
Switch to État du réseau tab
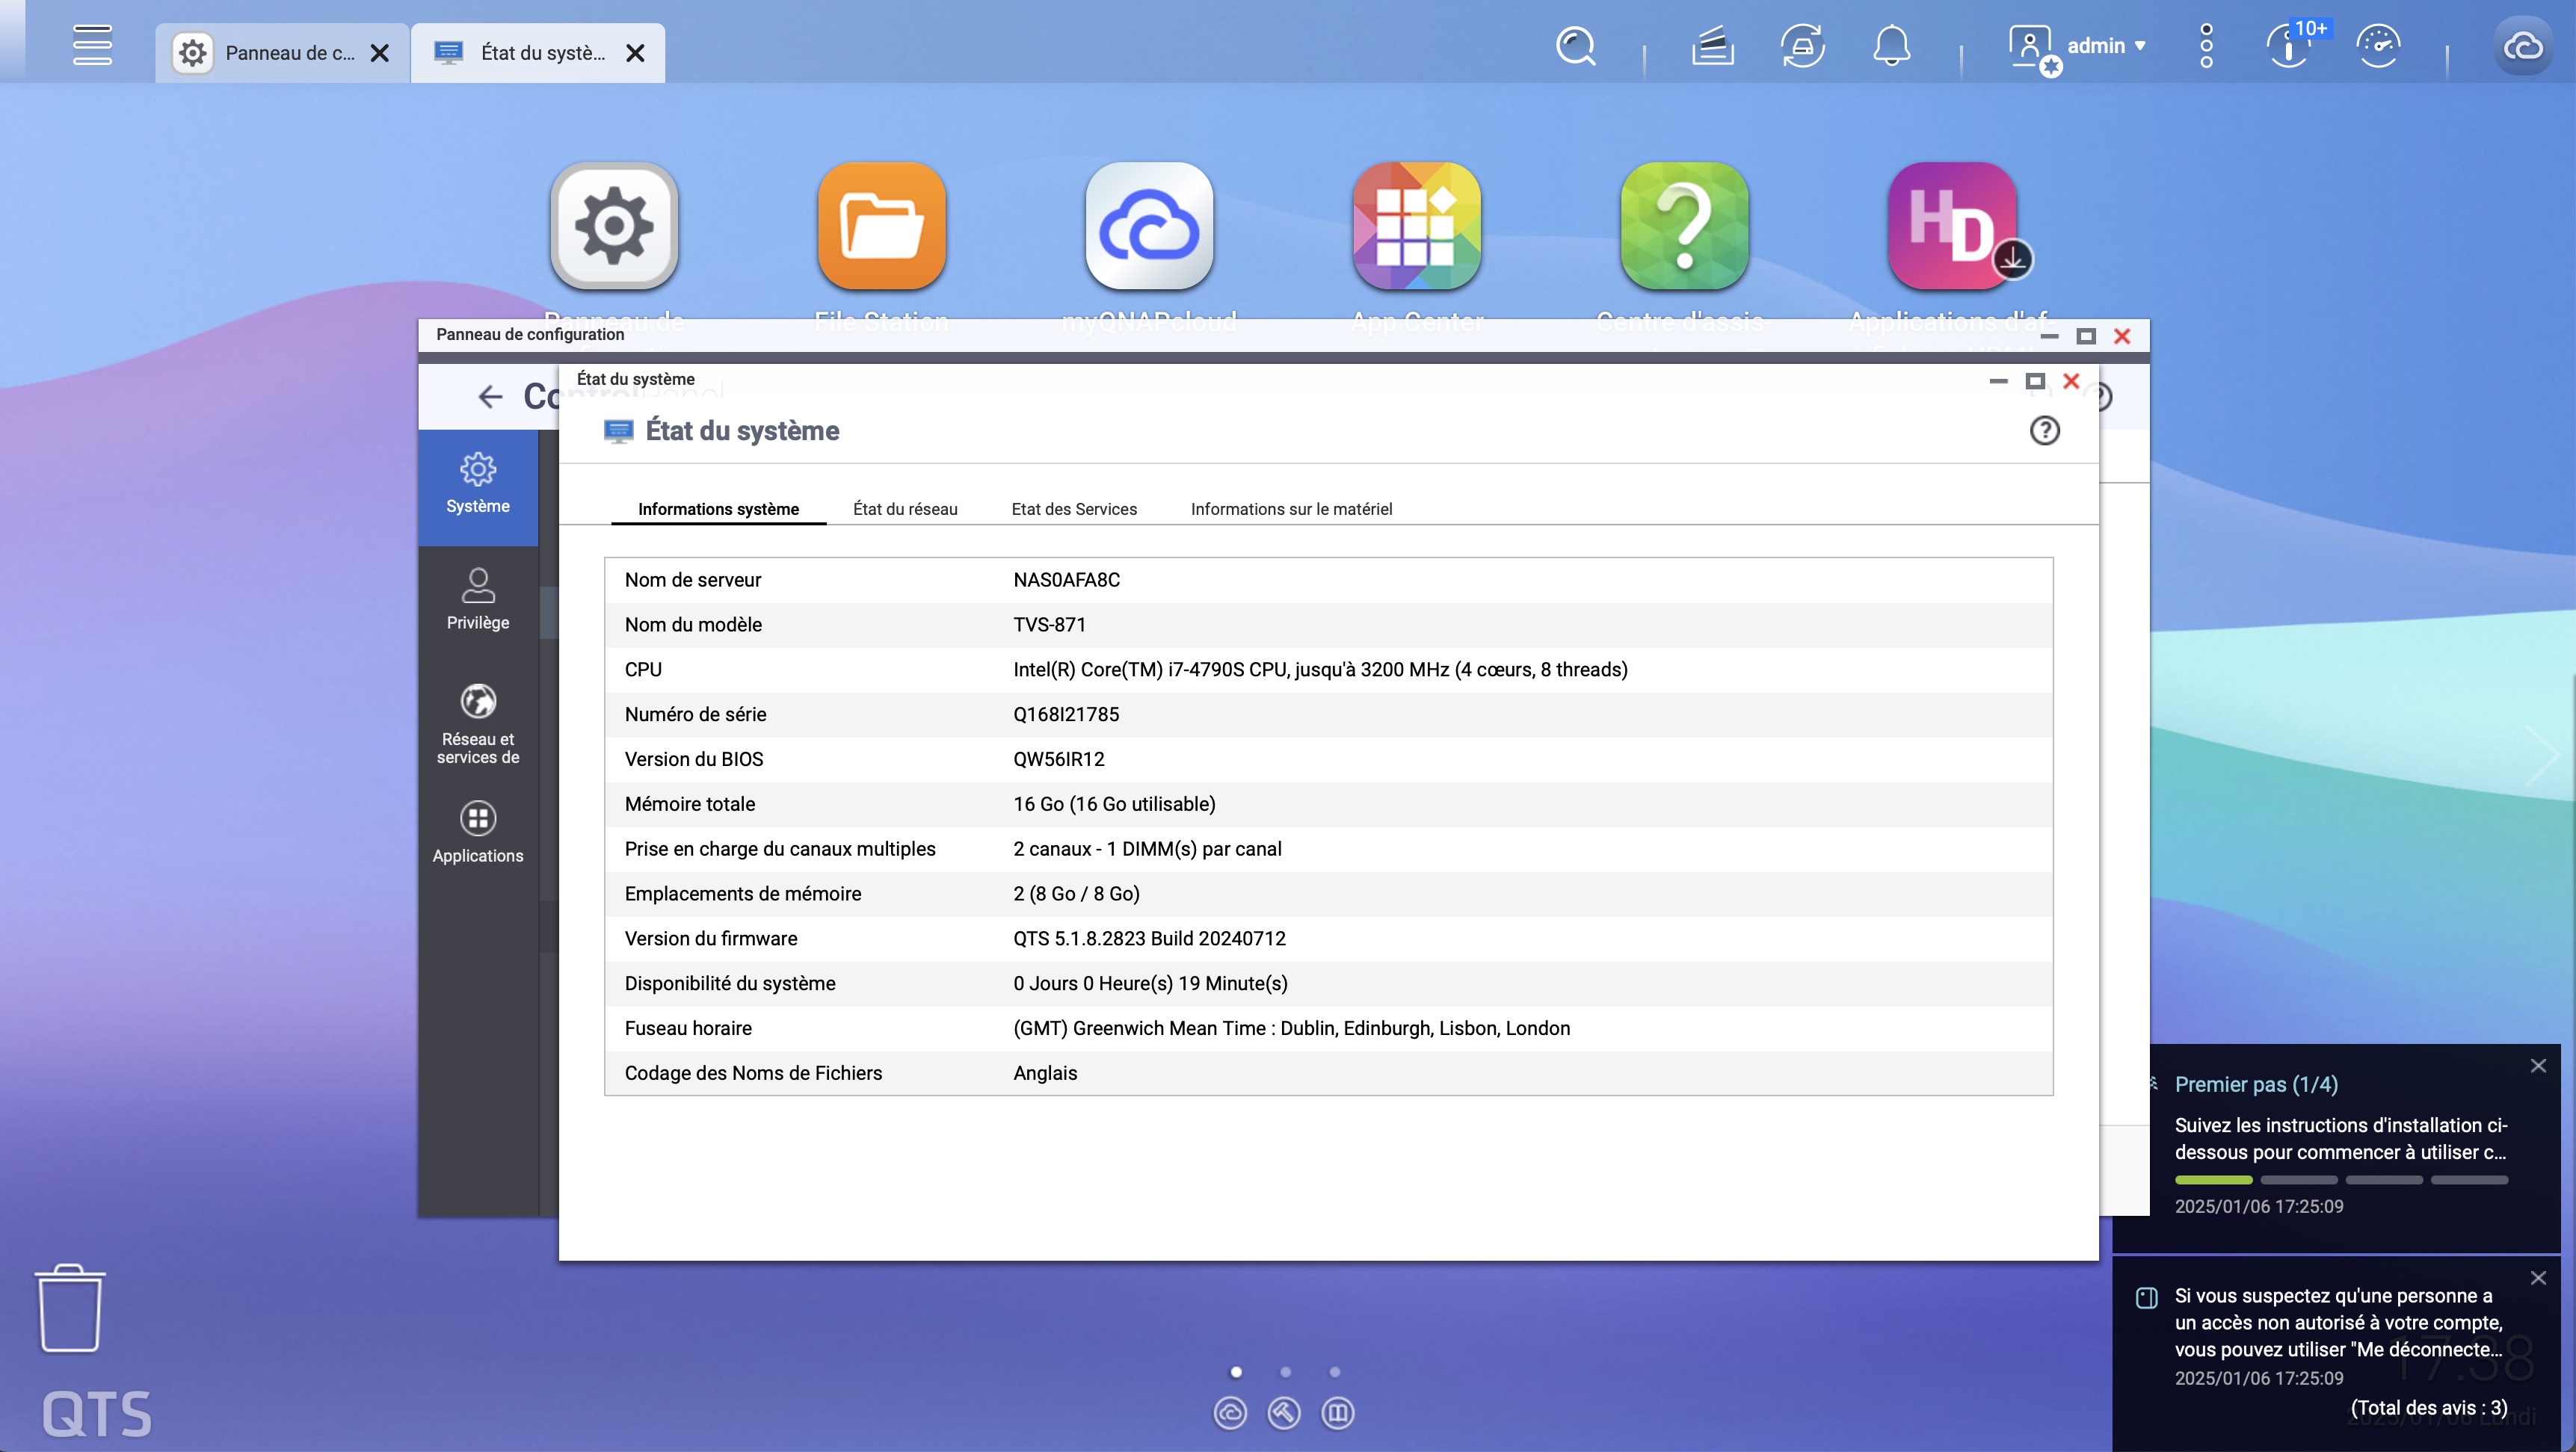pyautogui.click(x=905, y=509)
